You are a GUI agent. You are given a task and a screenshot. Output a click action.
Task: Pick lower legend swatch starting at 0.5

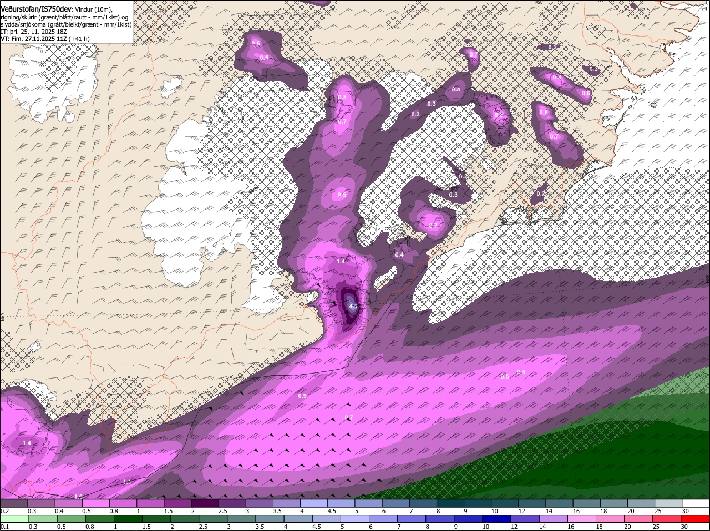tap(71, 519)
